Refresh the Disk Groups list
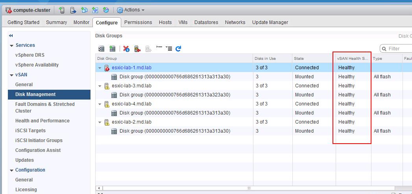Image resolution: width=412 pixels, height=194 pixels. tap(178, 49)
